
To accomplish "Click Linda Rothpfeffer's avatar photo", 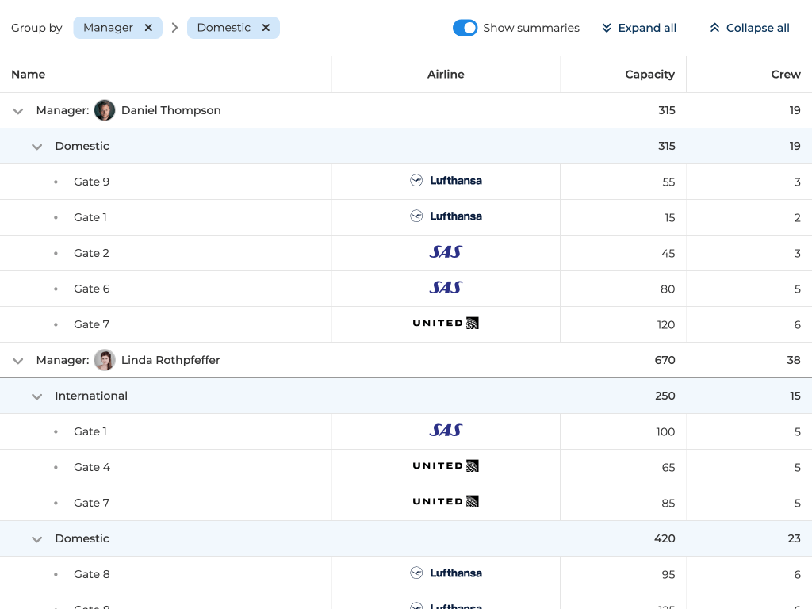I will click(105, 360).
